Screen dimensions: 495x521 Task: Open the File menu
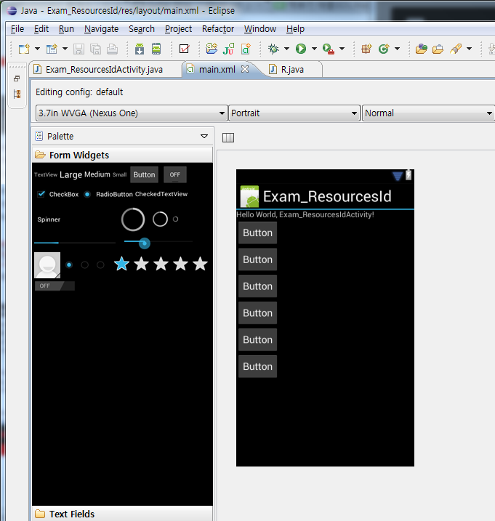[x=17, y=29]
